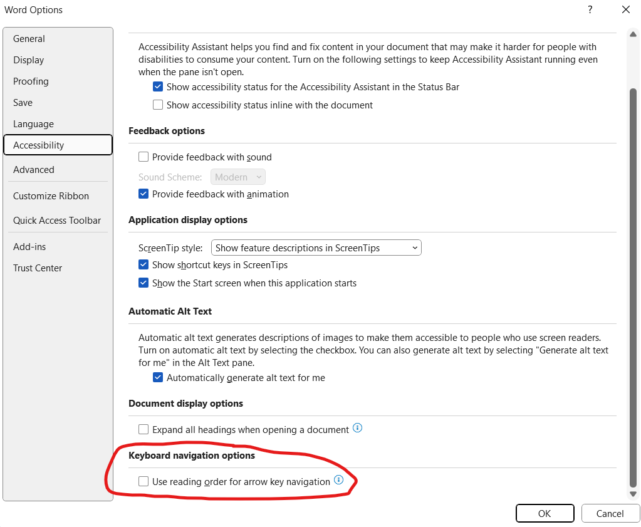Click the scrollbar down arrow

click(633, 494)
